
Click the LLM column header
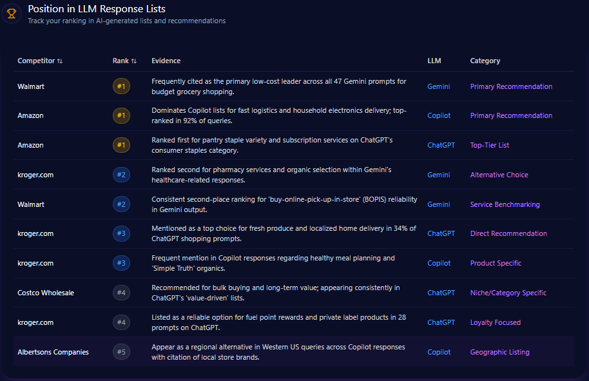click(x=434, y=61)
